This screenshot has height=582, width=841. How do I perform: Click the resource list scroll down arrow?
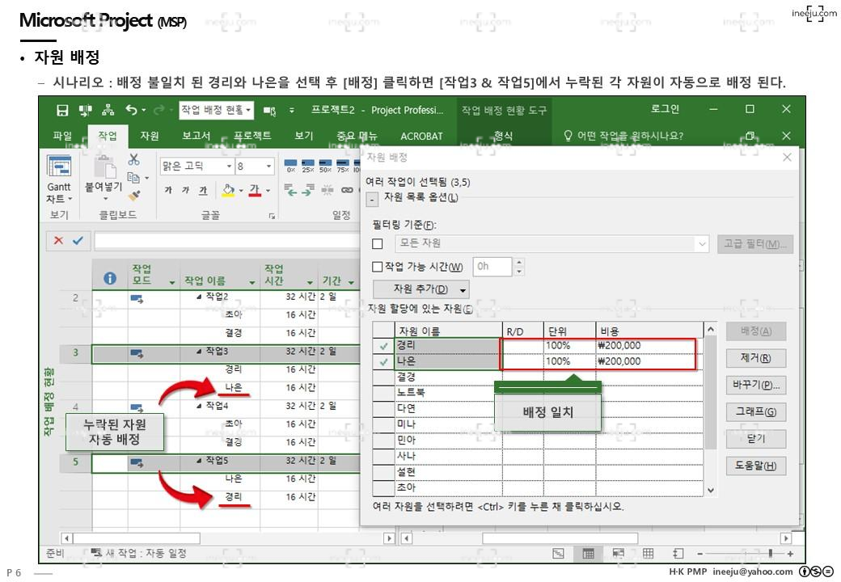pyautogui.click(x=711, y=491)
